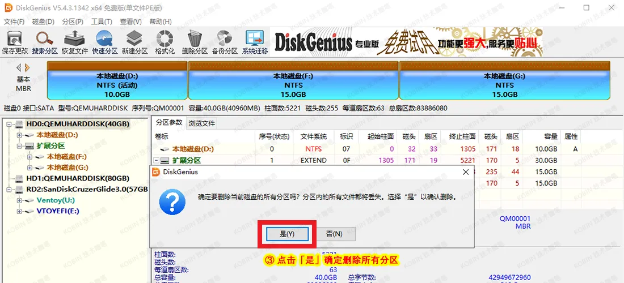Switch to the 分区参数 tab
Viewport: 624px width, 283px height.
click(x=168, y=122)
